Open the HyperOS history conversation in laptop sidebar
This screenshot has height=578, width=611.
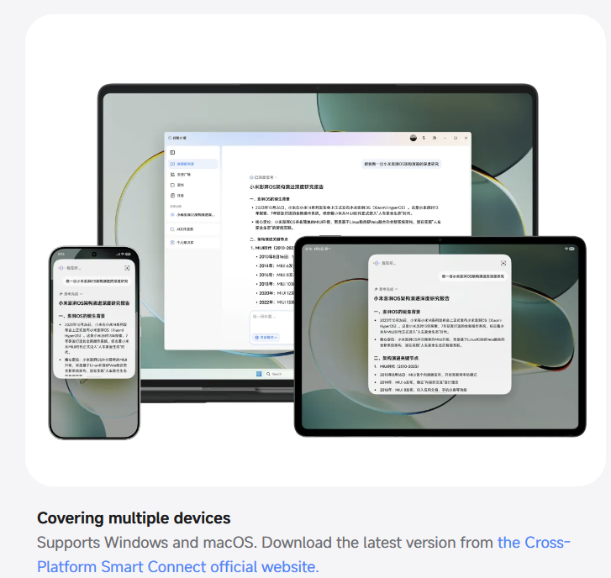click(193, 214)
